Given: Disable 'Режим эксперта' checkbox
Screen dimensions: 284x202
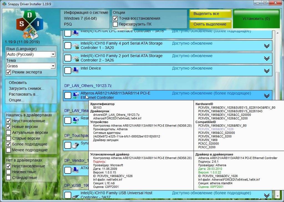Looking at the screenshot, I should tap(8, 72).
